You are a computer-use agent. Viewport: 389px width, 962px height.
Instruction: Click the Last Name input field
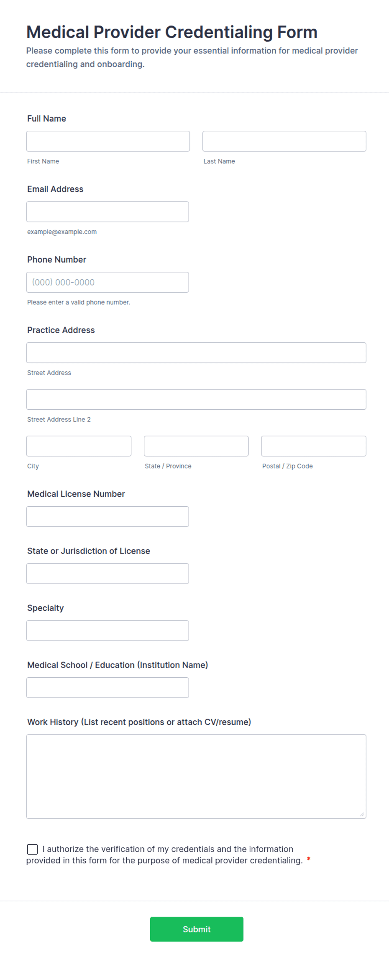point(284,141)
